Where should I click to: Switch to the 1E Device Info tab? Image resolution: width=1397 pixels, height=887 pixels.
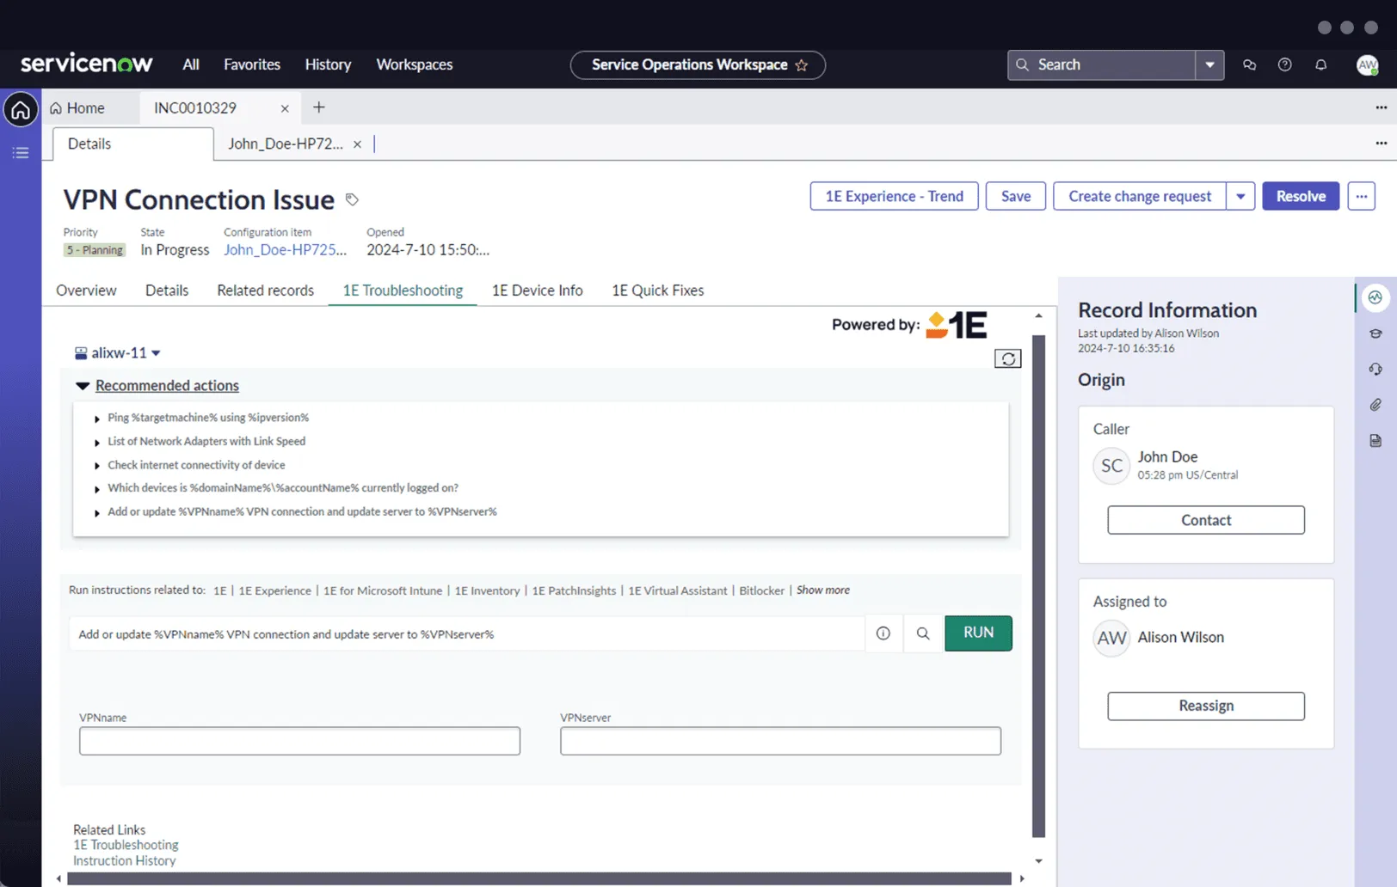537,291
